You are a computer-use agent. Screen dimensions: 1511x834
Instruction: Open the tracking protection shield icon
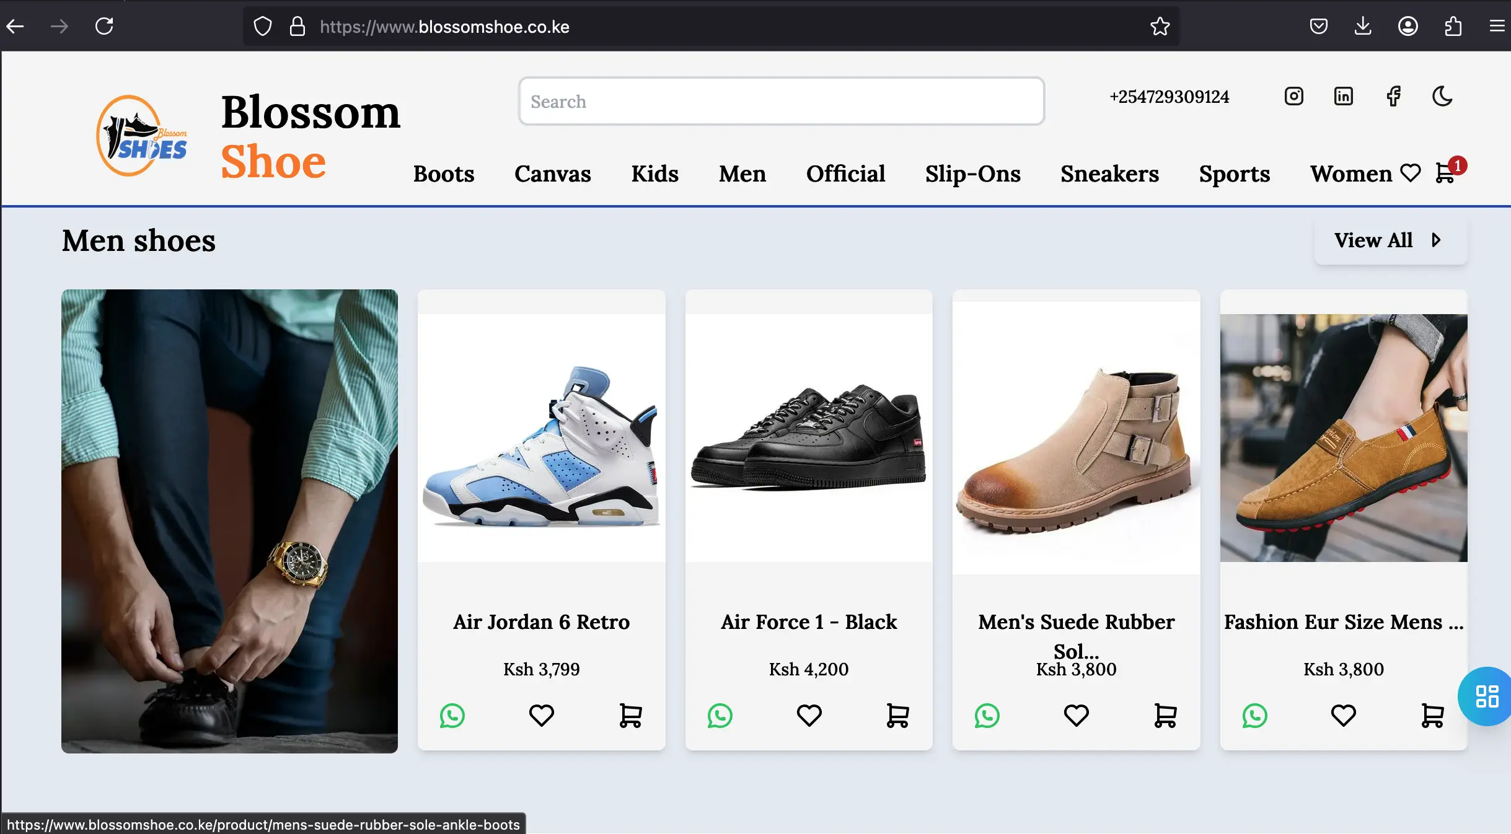point(263,27)
